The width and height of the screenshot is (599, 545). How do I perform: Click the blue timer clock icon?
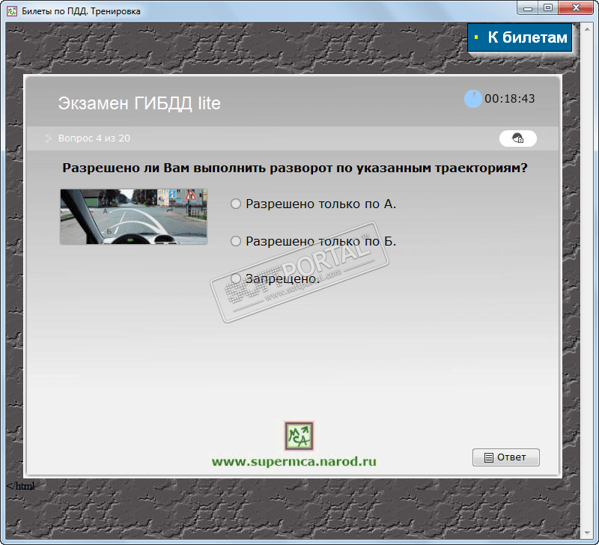pyautogui.click(x=472, y=99)
